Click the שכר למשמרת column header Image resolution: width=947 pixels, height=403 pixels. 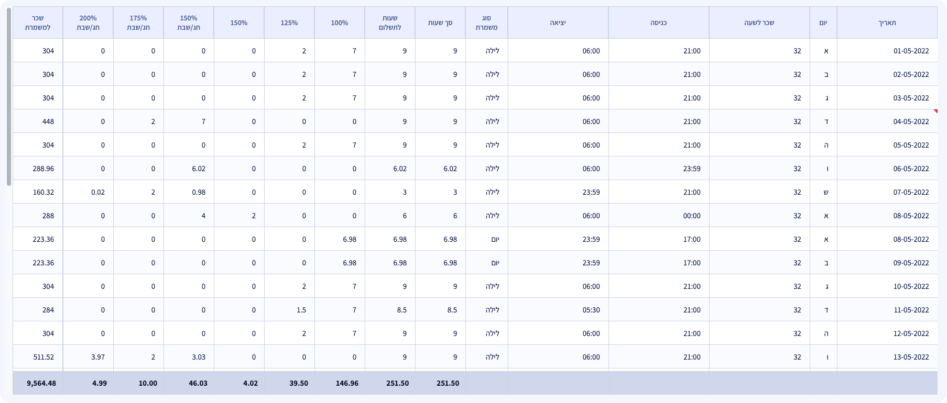pos(38,23)
